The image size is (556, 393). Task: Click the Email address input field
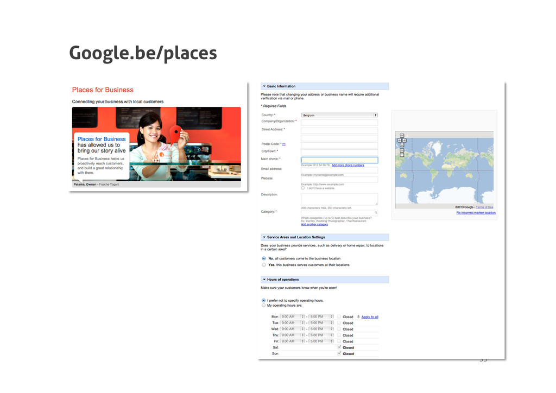coord(339,170)
